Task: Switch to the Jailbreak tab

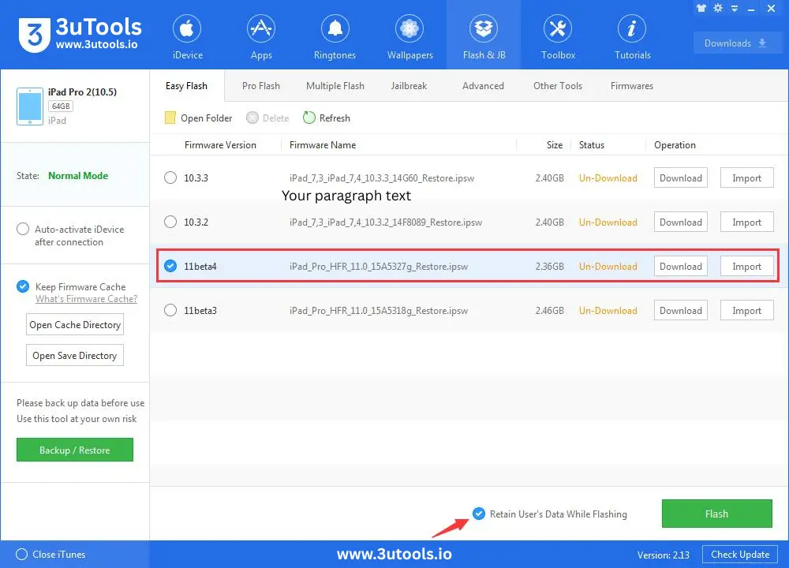Action: [409, 86]
